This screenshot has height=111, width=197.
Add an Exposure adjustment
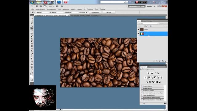point(158,73)
